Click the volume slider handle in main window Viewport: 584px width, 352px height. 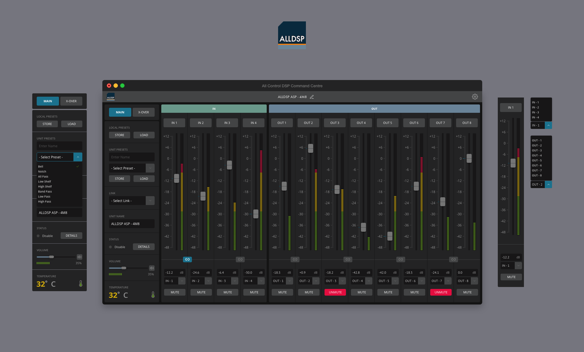tap(124, 268)
